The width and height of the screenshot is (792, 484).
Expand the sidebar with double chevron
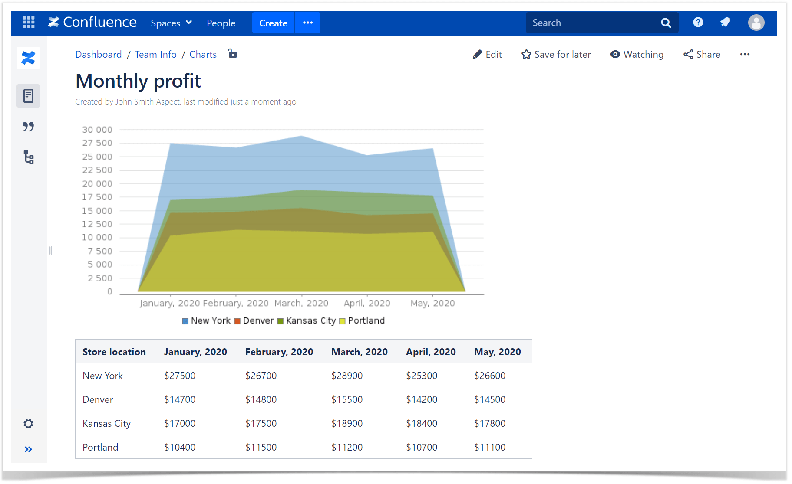coord(28,449)
